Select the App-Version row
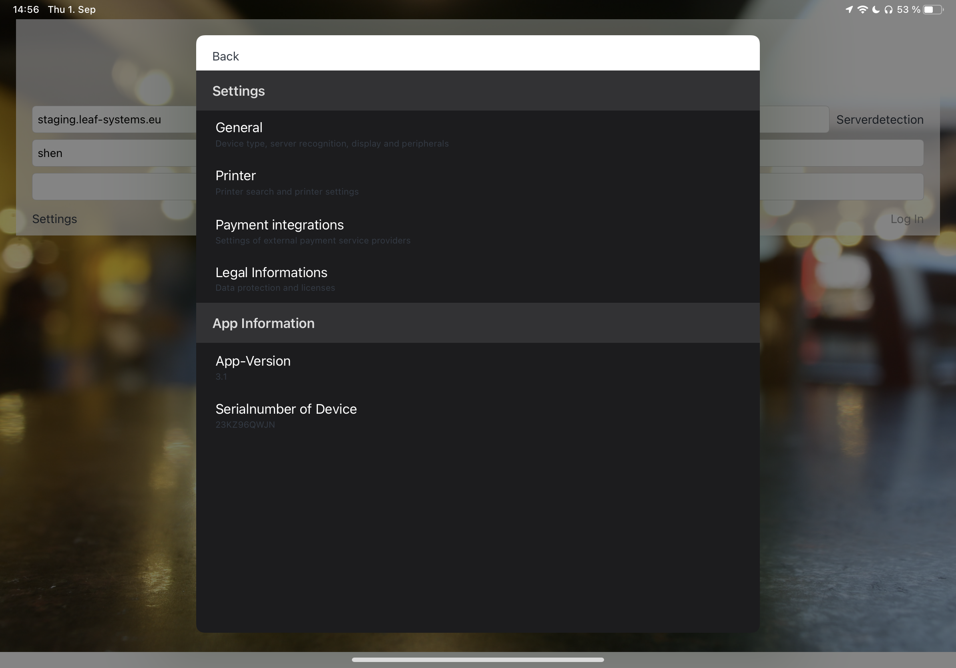Viewport: 956px width, 668px height. click(253, 361)
